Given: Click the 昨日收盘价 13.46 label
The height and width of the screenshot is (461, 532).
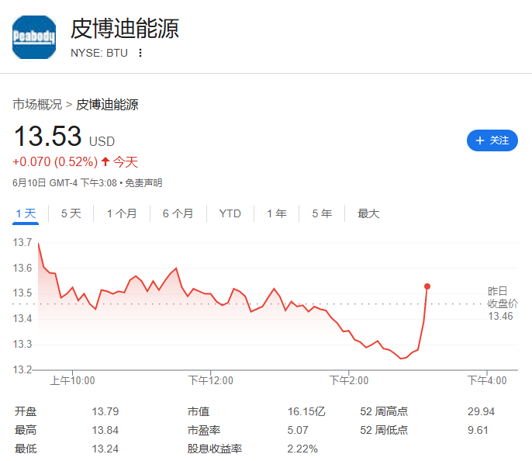Looking at the screenshot, I should (503, 303).
